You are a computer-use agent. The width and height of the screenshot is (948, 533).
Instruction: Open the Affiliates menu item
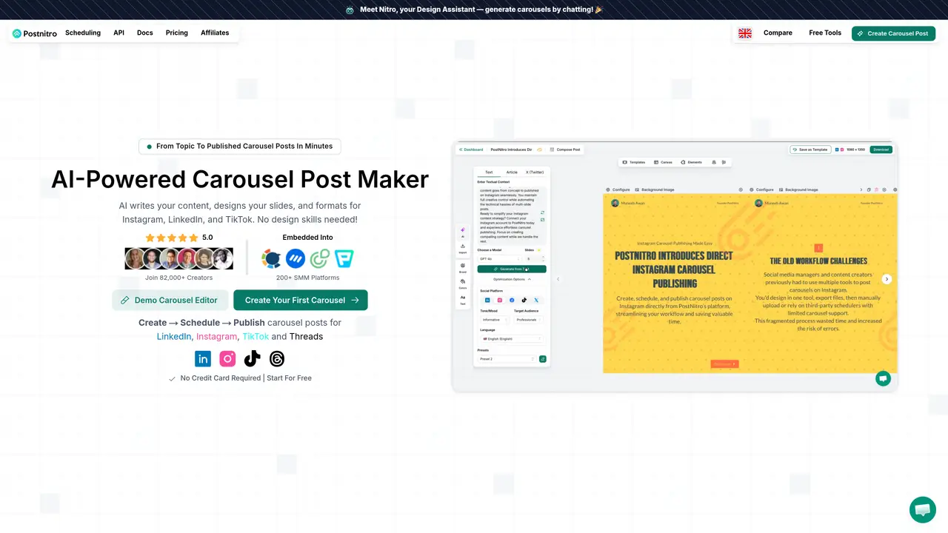pos(215,33)
